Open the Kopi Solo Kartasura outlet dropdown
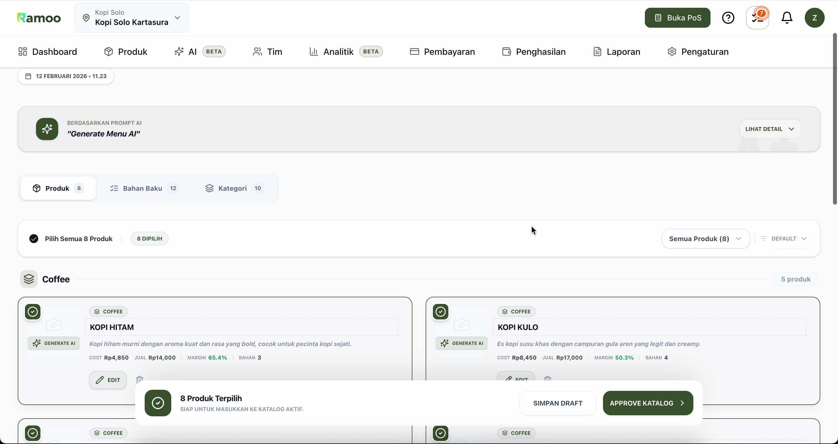The image size is (838, 444). click(132, 17)
